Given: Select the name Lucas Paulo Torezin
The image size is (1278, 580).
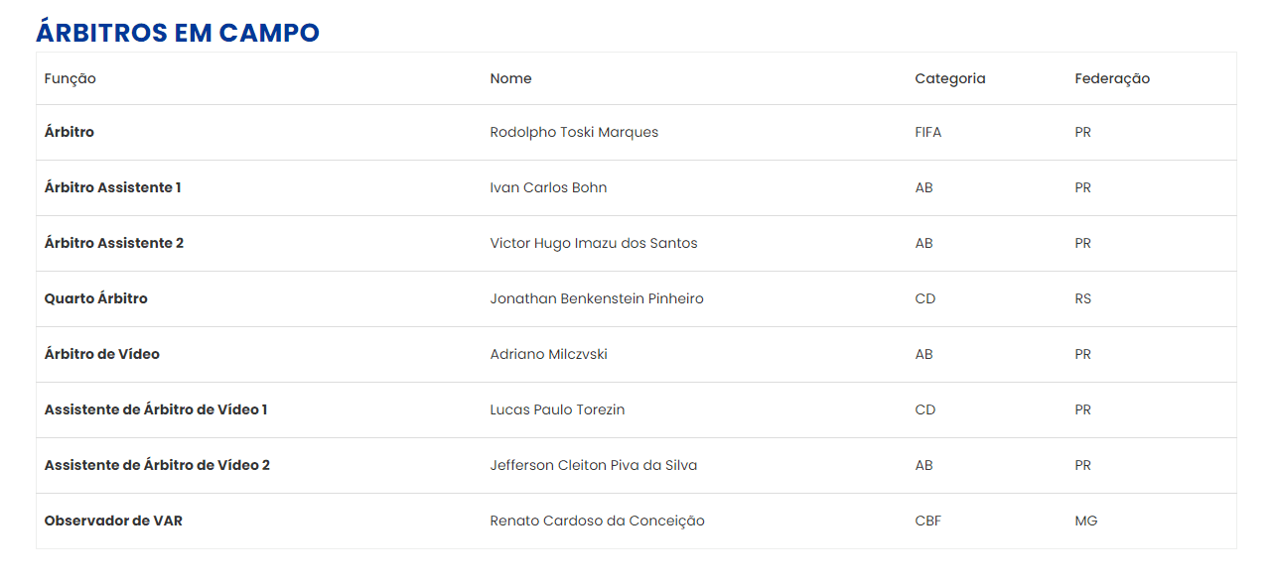Looking at the screenshot, I should (557, 409).
